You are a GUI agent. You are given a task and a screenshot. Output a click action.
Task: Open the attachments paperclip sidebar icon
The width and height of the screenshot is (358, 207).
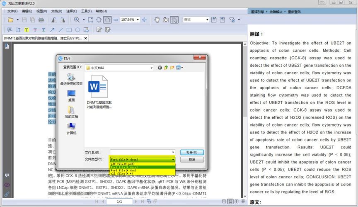(7, 194)
